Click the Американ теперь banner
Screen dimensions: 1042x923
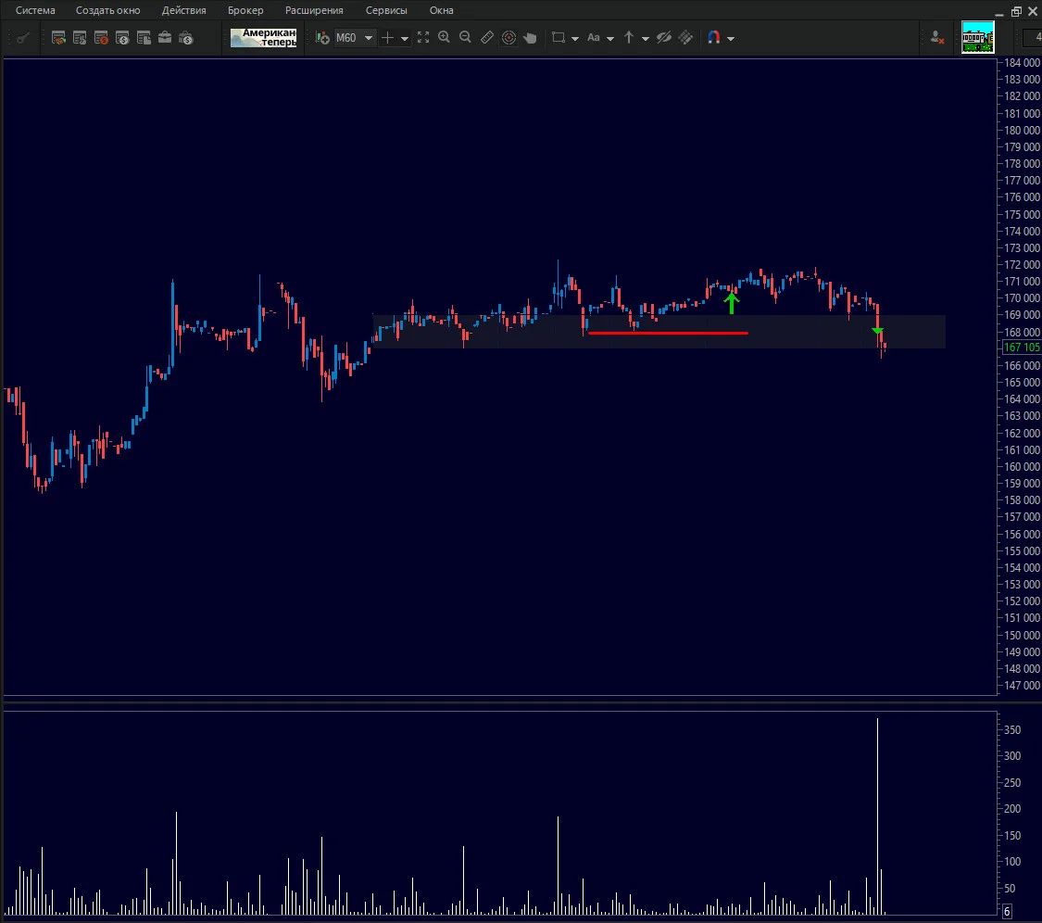[x=263, y=37]
